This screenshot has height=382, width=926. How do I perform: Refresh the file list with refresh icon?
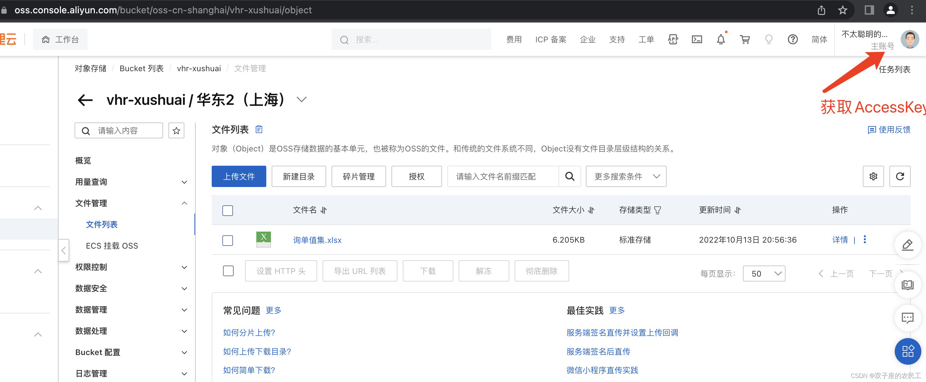[900, 176]
